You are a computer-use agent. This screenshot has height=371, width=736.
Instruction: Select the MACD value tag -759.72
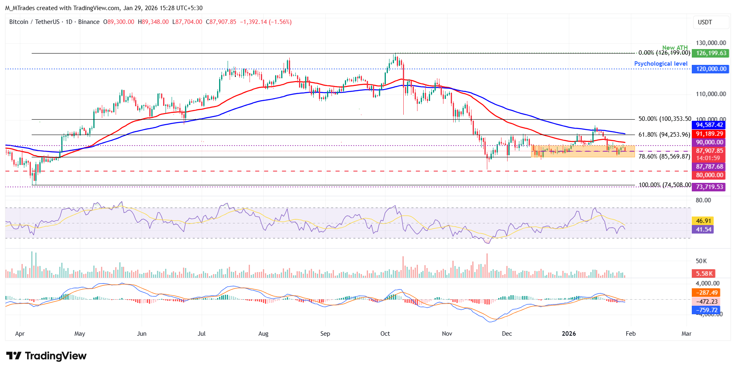(705, 310)
